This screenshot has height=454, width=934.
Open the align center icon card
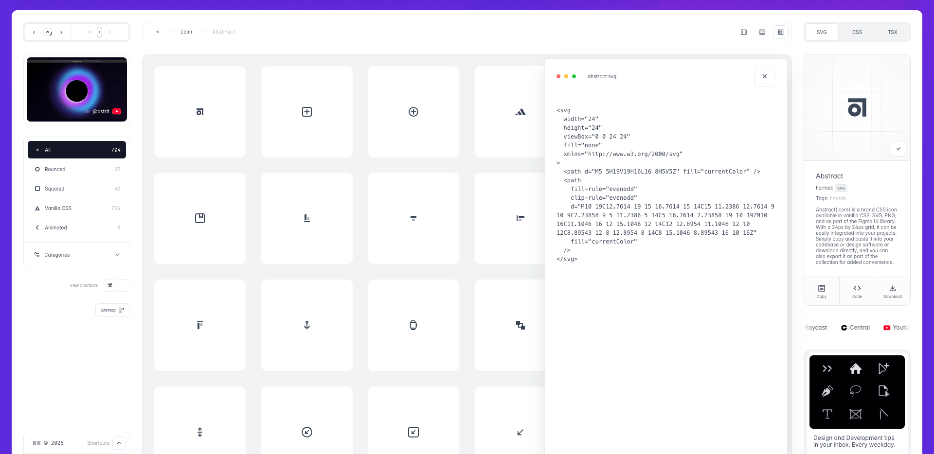(x=413, y=218)
